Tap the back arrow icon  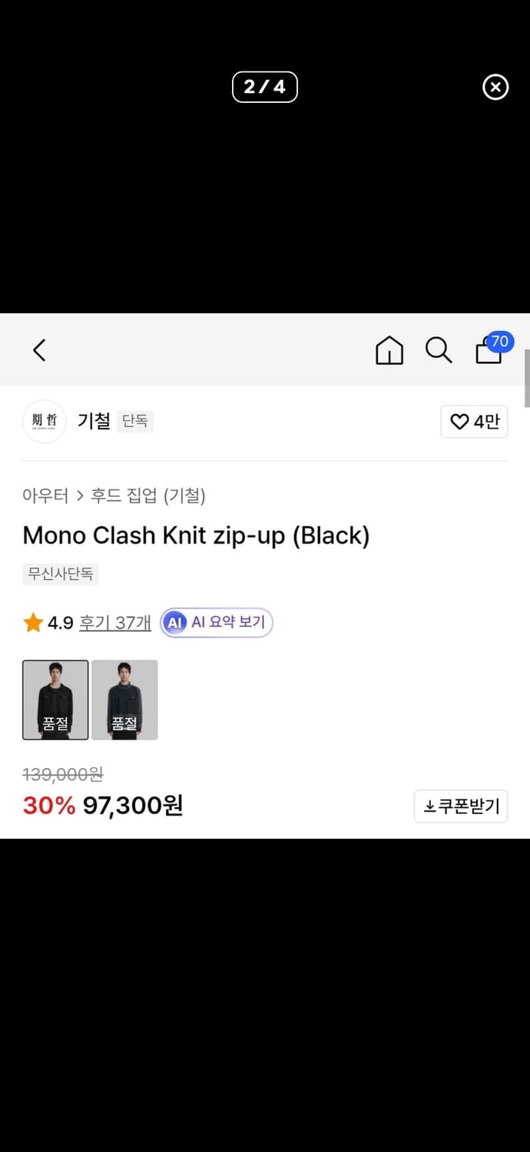click(x=39, y=350)
